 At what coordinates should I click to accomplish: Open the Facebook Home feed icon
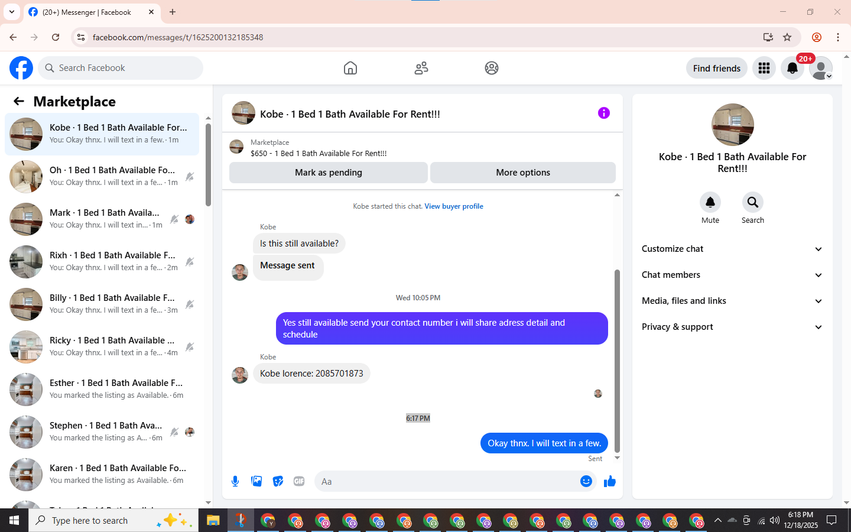(350, 68)
